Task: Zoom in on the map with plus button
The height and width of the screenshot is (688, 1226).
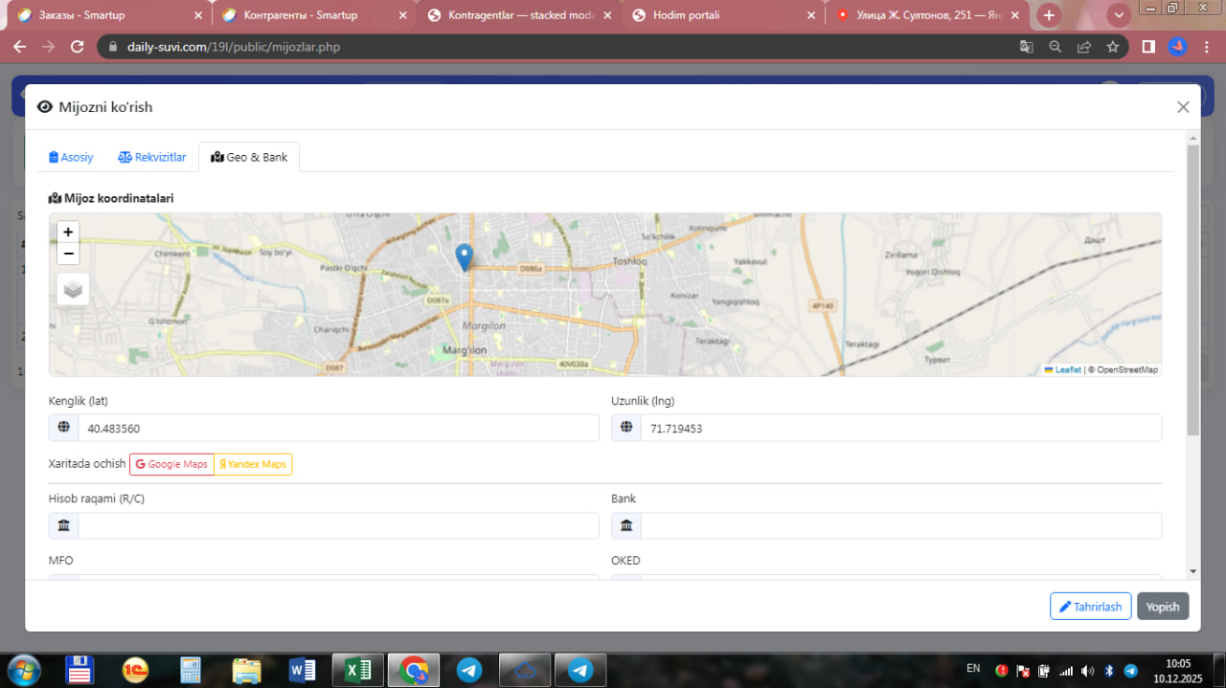Action: (x=68, y=233)
